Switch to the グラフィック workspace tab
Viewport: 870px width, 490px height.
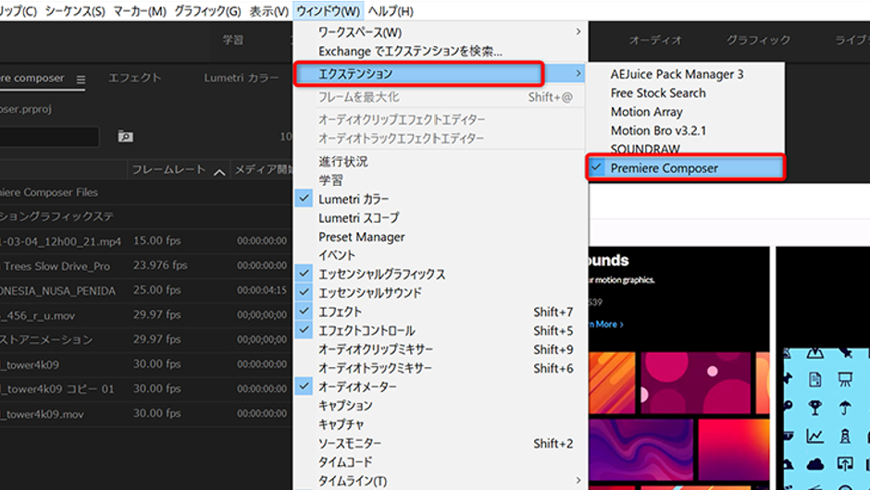pos(759,40)
